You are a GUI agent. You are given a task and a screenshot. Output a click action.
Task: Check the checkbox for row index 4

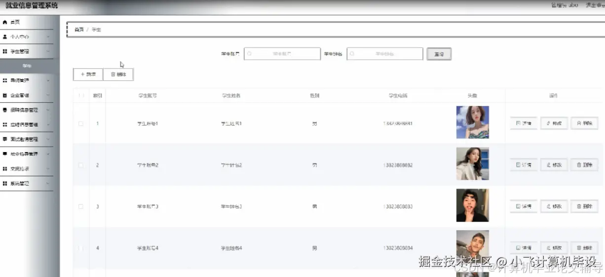81,248
